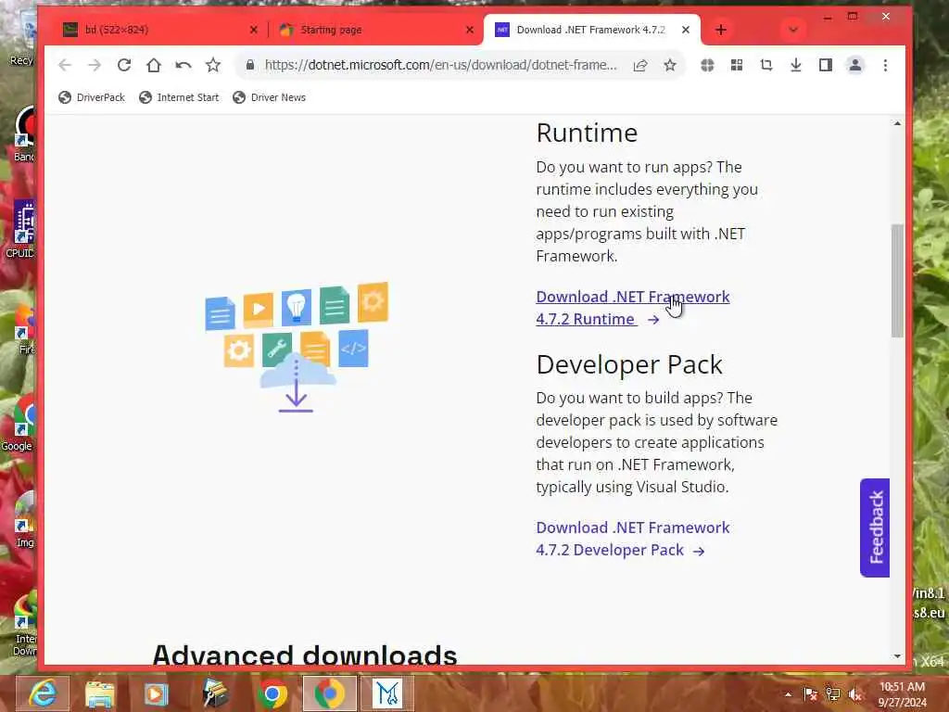Click the address bar URL field

click(x=440, y=65)
